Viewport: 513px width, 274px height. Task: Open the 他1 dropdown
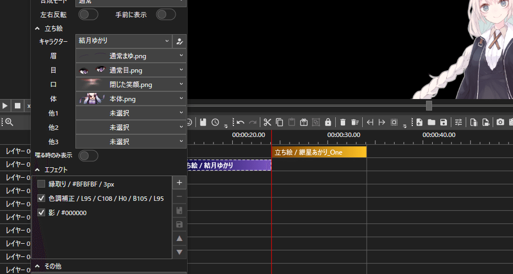[131, 113]
